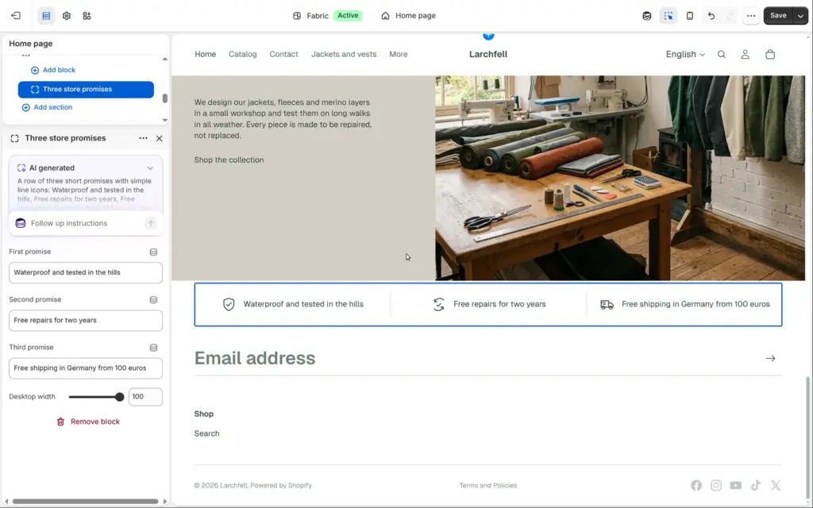813x508 pixels.
Task: Click the store search icon
Action: [721, 55]
